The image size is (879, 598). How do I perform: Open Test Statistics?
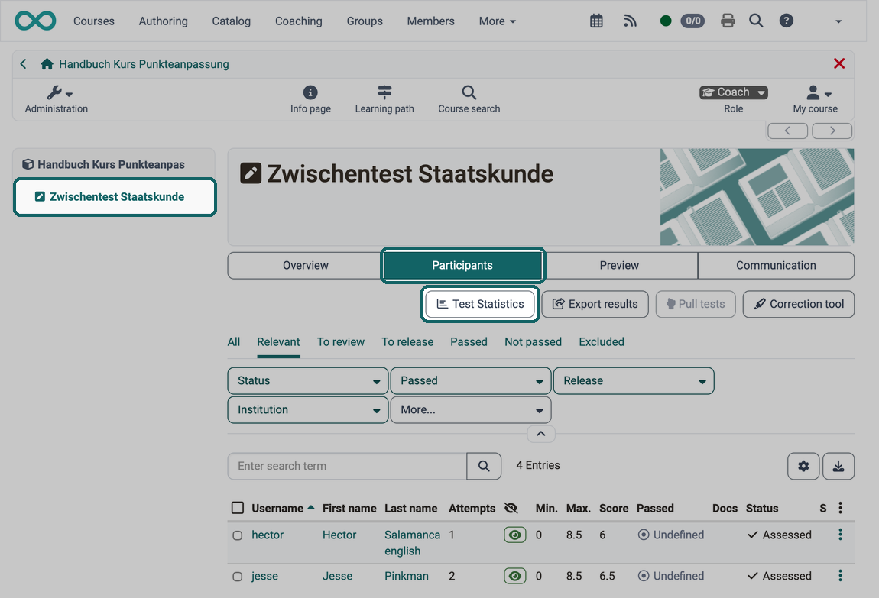coord(480,304)
